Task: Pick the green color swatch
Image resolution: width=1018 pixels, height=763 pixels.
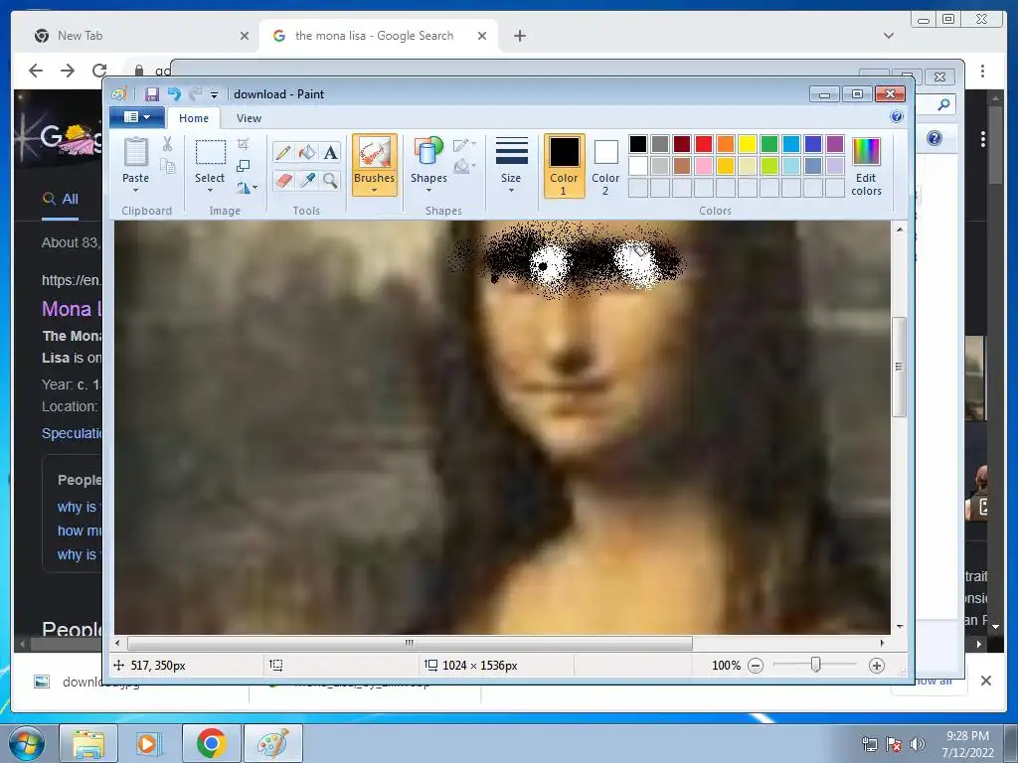Action: (x=769, y=143)
